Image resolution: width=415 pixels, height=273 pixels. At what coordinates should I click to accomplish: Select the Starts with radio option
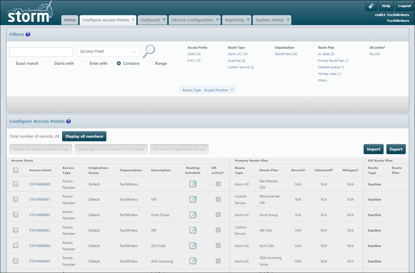pos(50,63)
